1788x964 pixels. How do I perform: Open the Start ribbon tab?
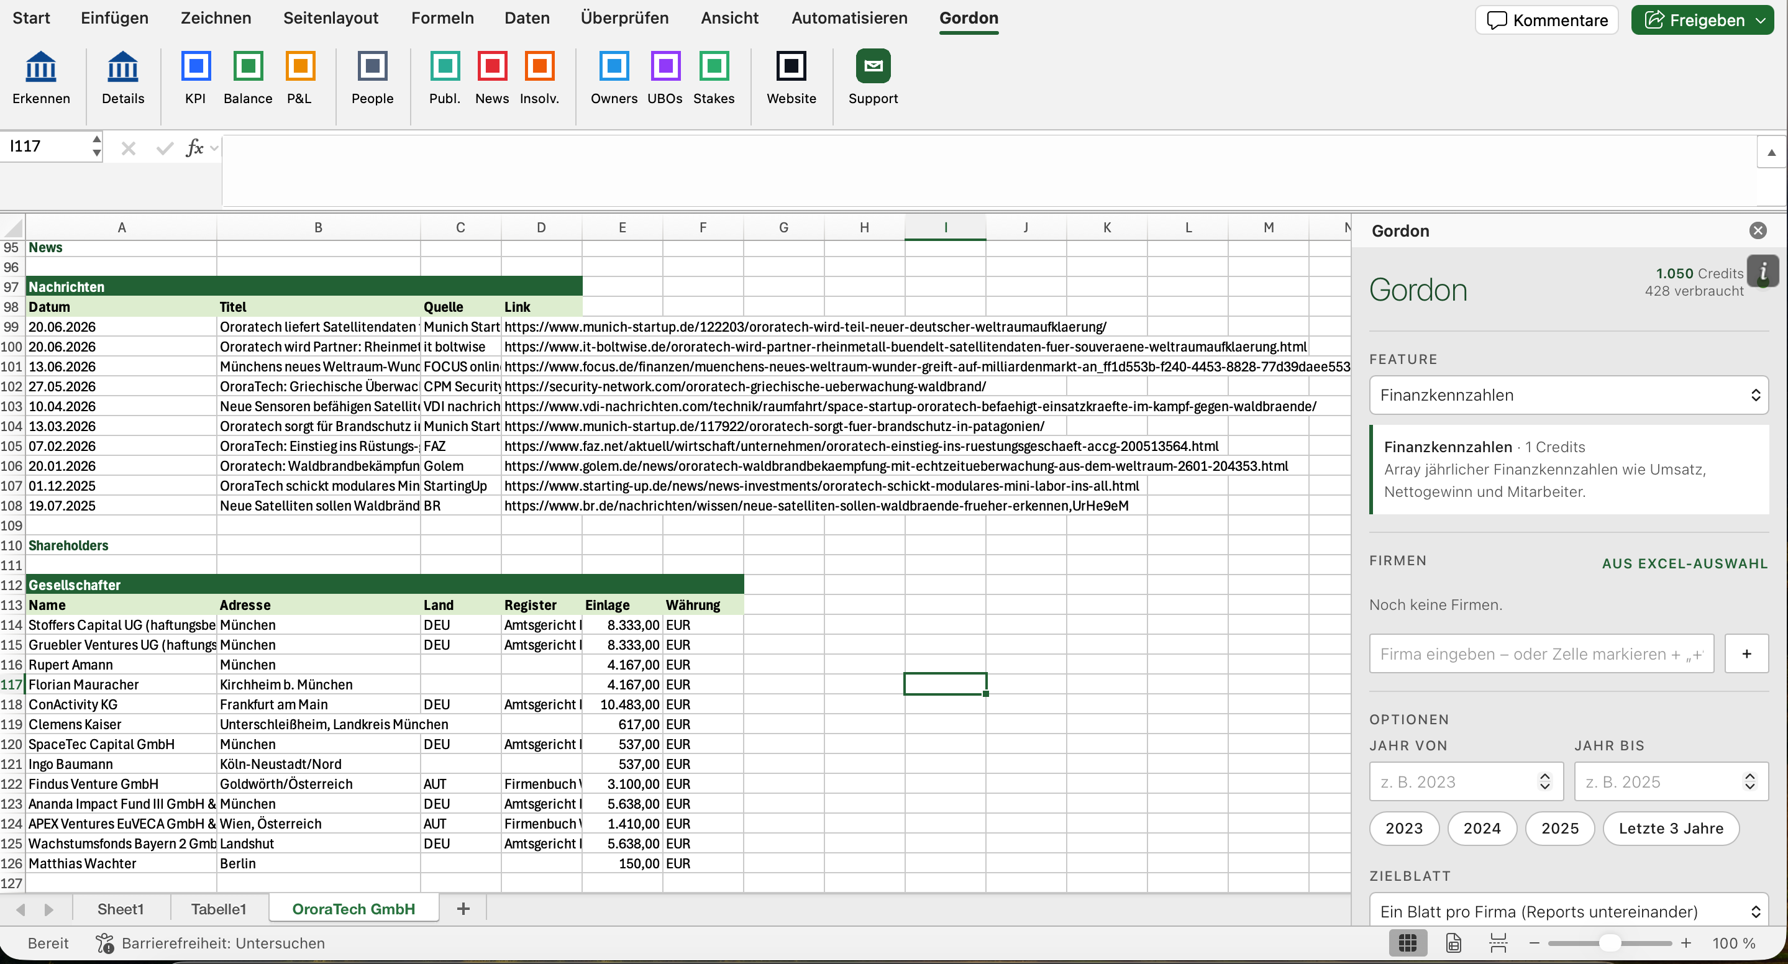[31, 18]
